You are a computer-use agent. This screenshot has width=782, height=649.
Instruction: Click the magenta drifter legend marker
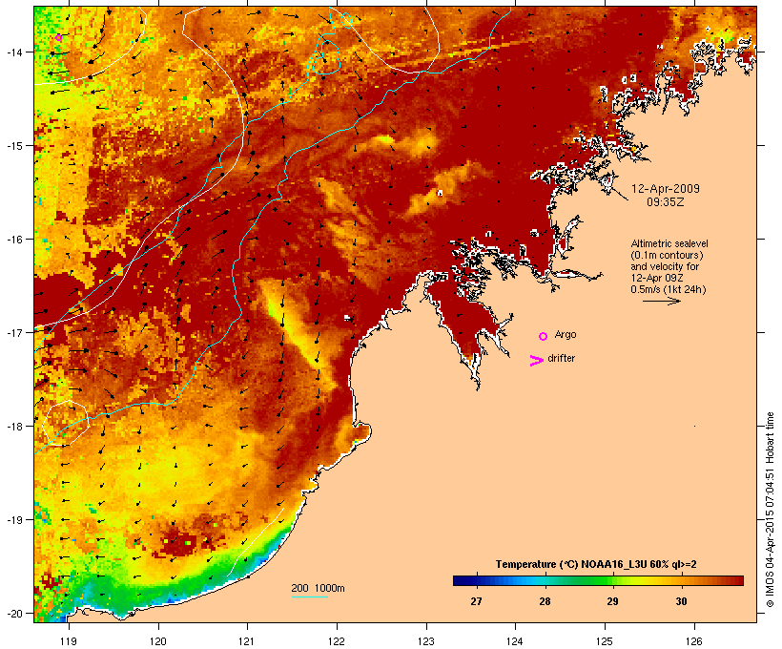[x=536, y=361]
